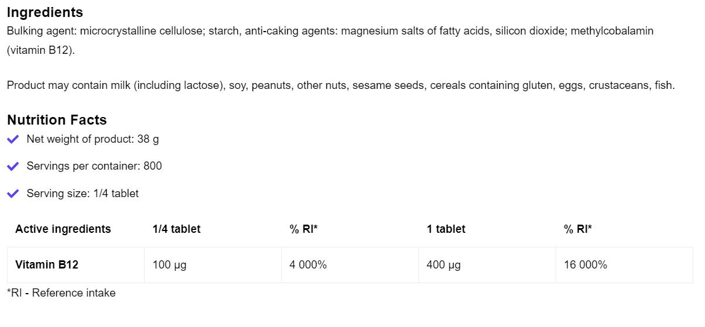Click the Nutrition Facts heading
Image resolution: width=705 pixels, height=327 pixels.
pyautogui.click(x=57, y=120)
